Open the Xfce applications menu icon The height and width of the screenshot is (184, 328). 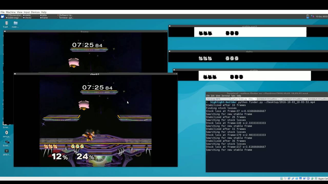(x=3, y=16)
